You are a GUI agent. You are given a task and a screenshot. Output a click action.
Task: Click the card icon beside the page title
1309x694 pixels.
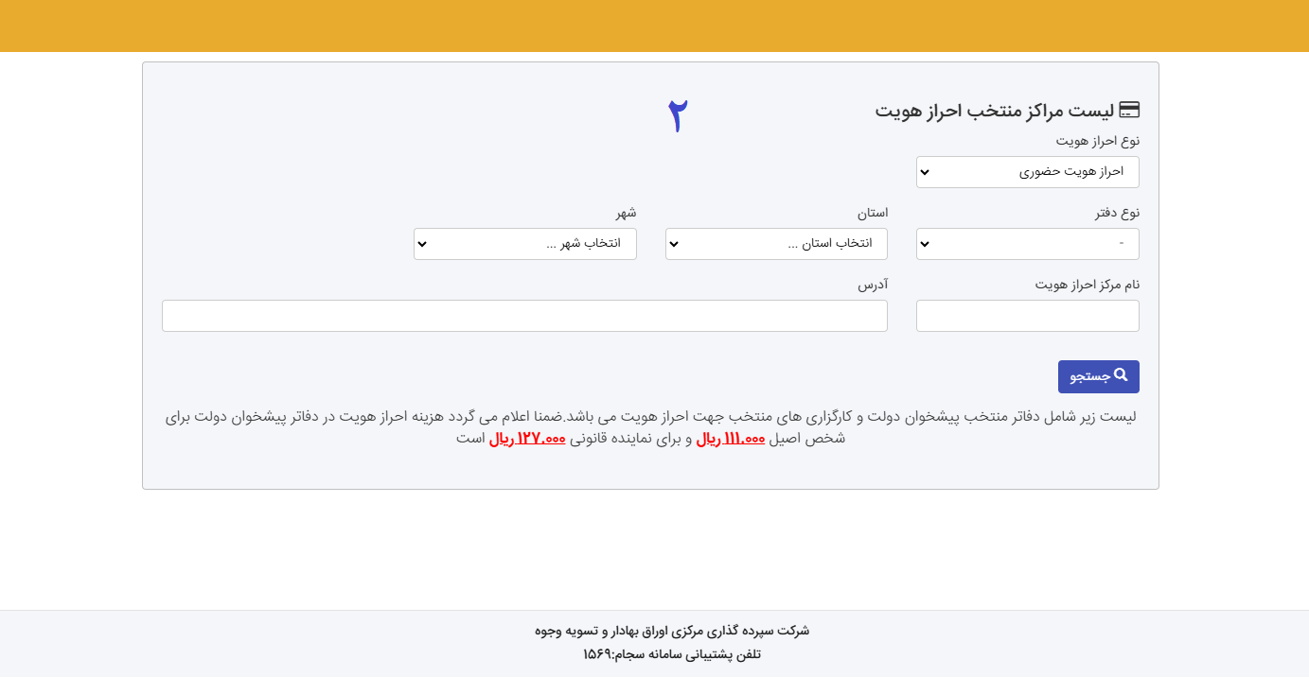click(x=1130, y=110)
